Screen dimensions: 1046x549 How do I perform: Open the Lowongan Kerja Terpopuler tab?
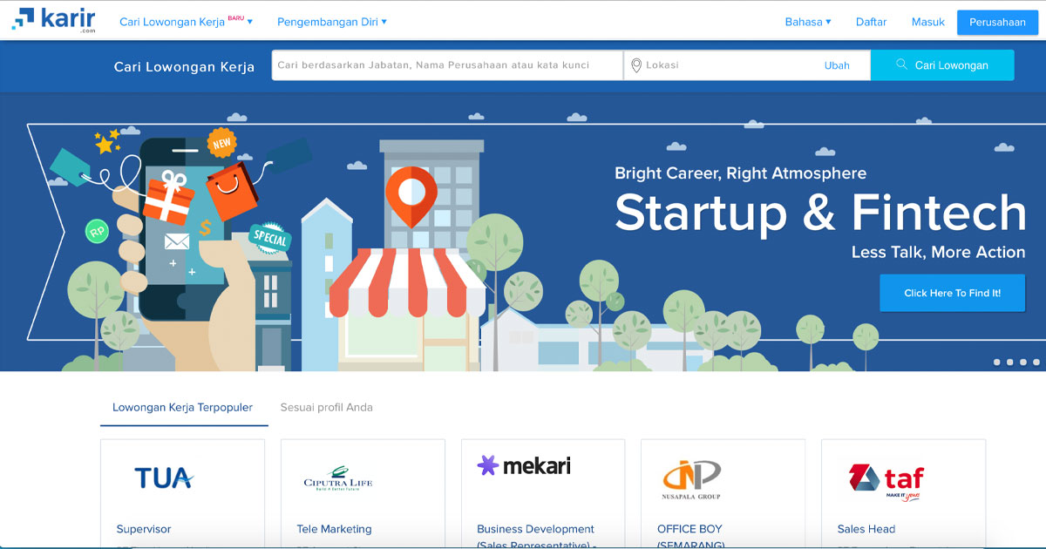[x=184, y=407]
